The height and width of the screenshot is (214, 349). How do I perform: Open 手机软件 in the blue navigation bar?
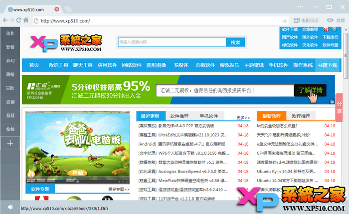point(278,65)
